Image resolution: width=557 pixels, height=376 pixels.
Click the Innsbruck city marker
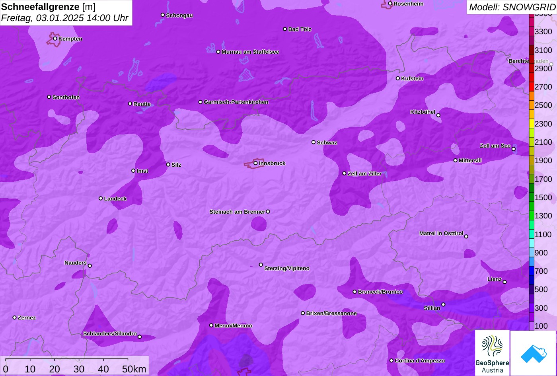pyautogui.click(x=255, y=163)
